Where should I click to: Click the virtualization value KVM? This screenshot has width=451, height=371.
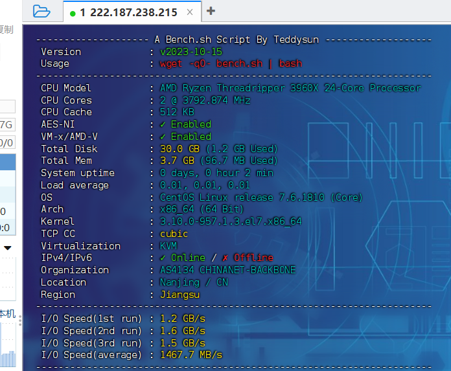[x=168, y=246]
